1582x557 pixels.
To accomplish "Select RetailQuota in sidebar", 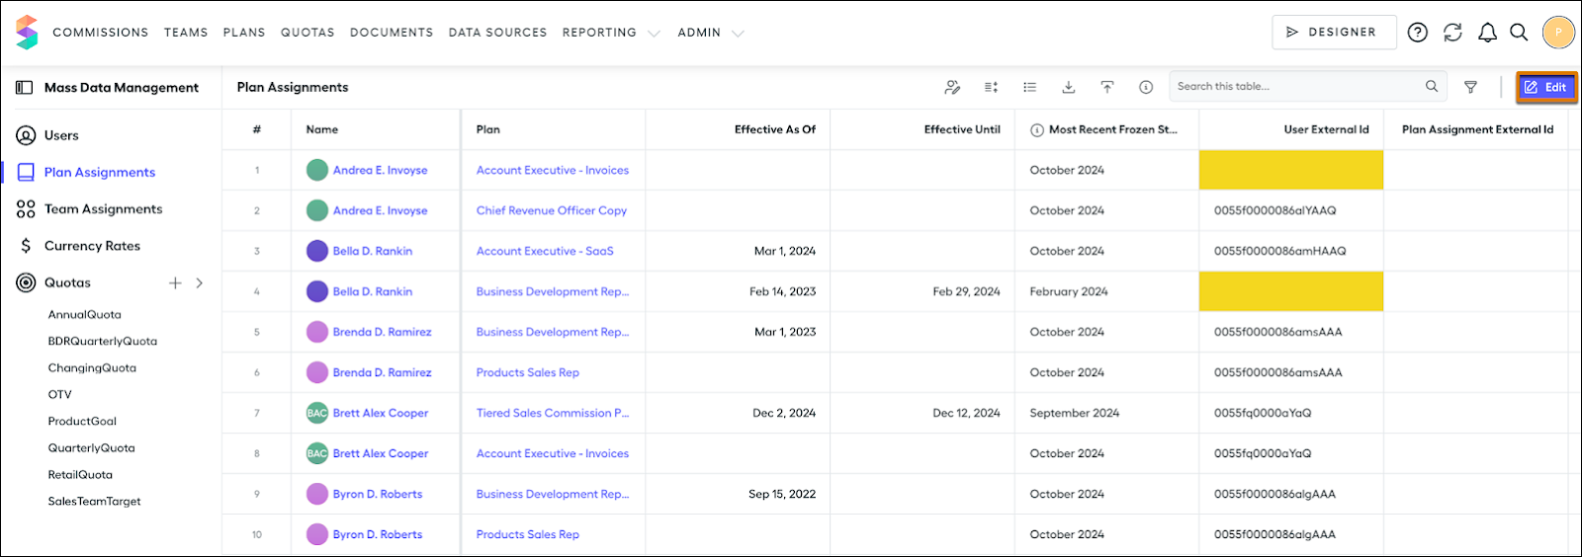I will click(x=80, y=475).
